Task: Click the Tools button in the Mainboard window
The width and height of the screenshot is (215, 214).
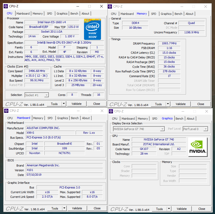Action: [55, 208]
